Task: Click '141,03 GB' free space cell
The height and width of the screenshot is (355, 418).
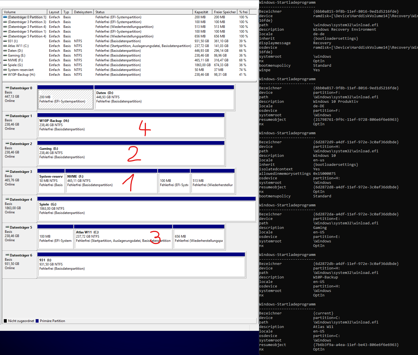Action: point(221,46)
